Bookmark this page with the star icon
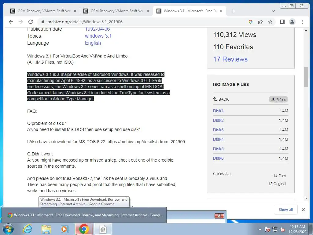The height and width of the screenshot is (235, 313). pyautogui.click(x=270, y=22)
